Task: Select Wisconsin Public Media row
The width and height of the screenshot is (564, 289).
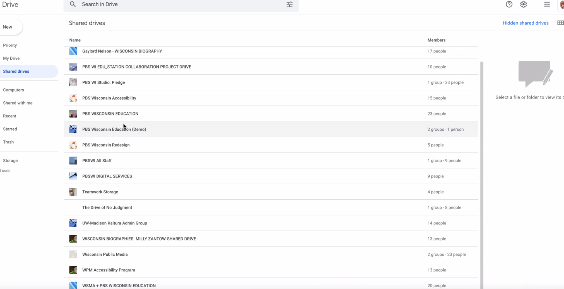Action: tap(271, 254)
